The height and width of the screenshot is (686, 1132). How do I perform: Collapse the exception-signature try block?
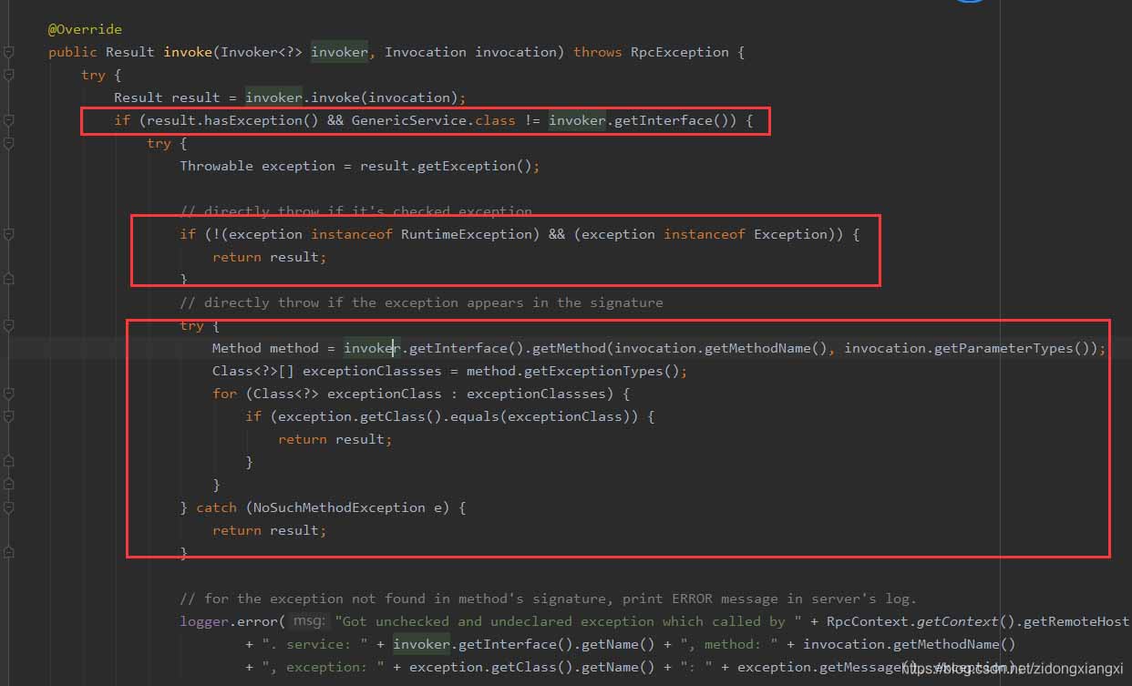click(9, 325)
